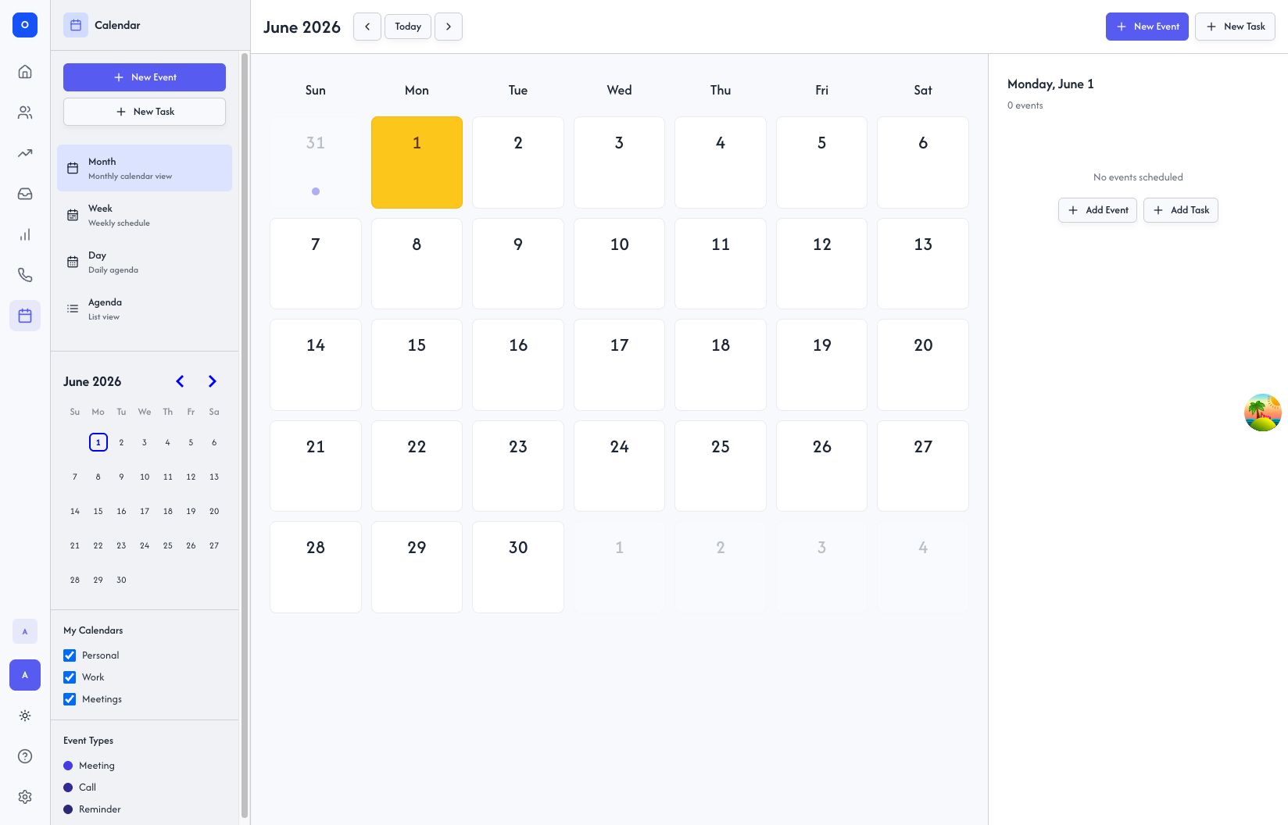Select June 9 in main calendar

pos(518,263)
